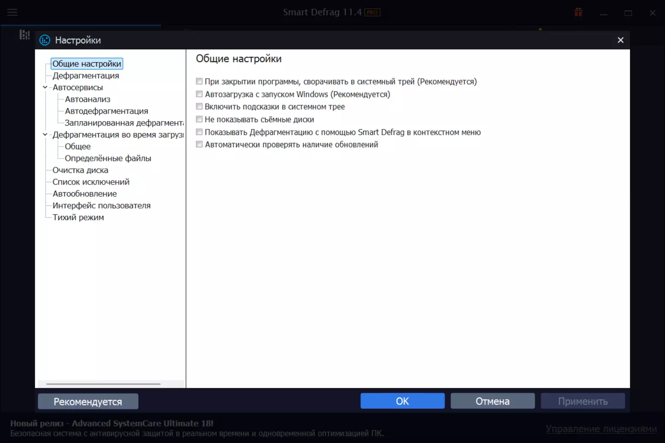
Task: Enable minimize to system tray on close
Action: coord(199,81)
